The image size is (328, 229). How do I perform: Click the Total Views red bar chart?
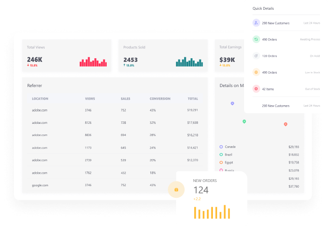click(x=93, y=62)
